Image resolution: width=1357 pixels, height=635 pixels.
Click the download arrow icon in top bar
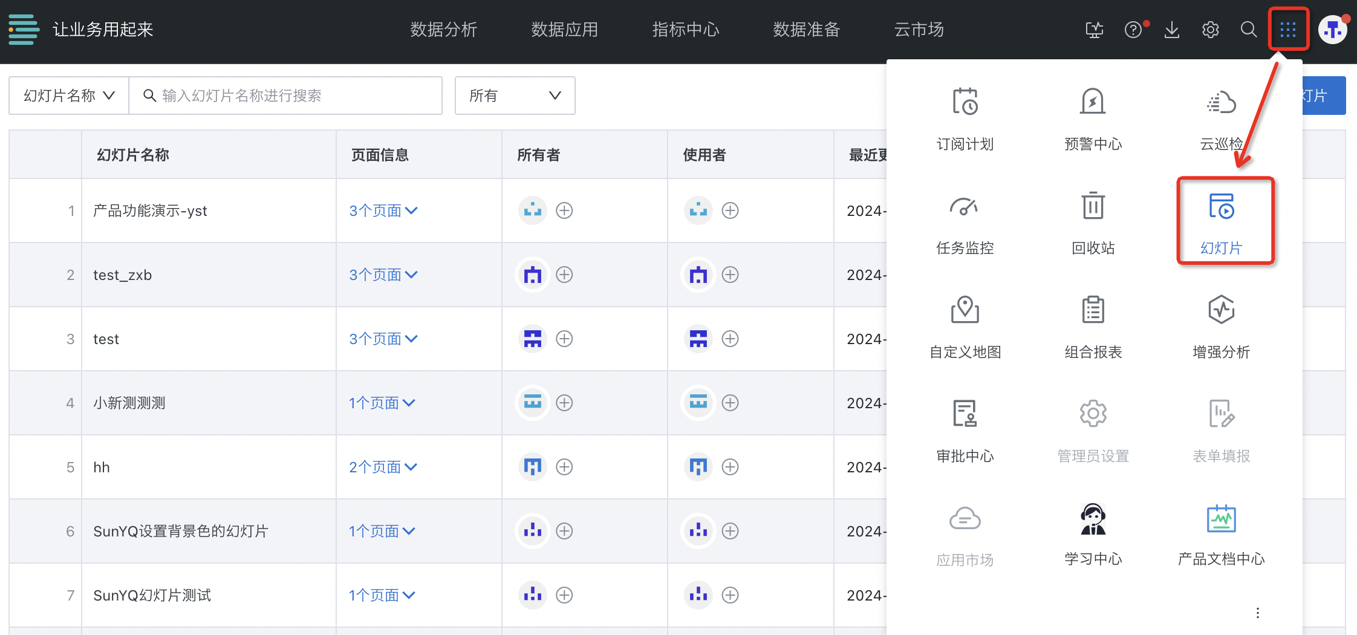[x=1172, y=29]
